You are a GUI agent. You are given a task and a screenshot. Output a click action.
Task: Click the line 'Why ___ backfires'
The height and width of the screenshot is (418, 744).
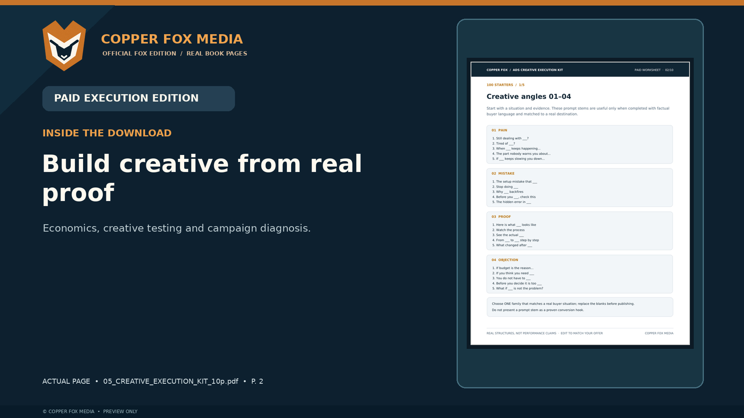click(508, 192)
